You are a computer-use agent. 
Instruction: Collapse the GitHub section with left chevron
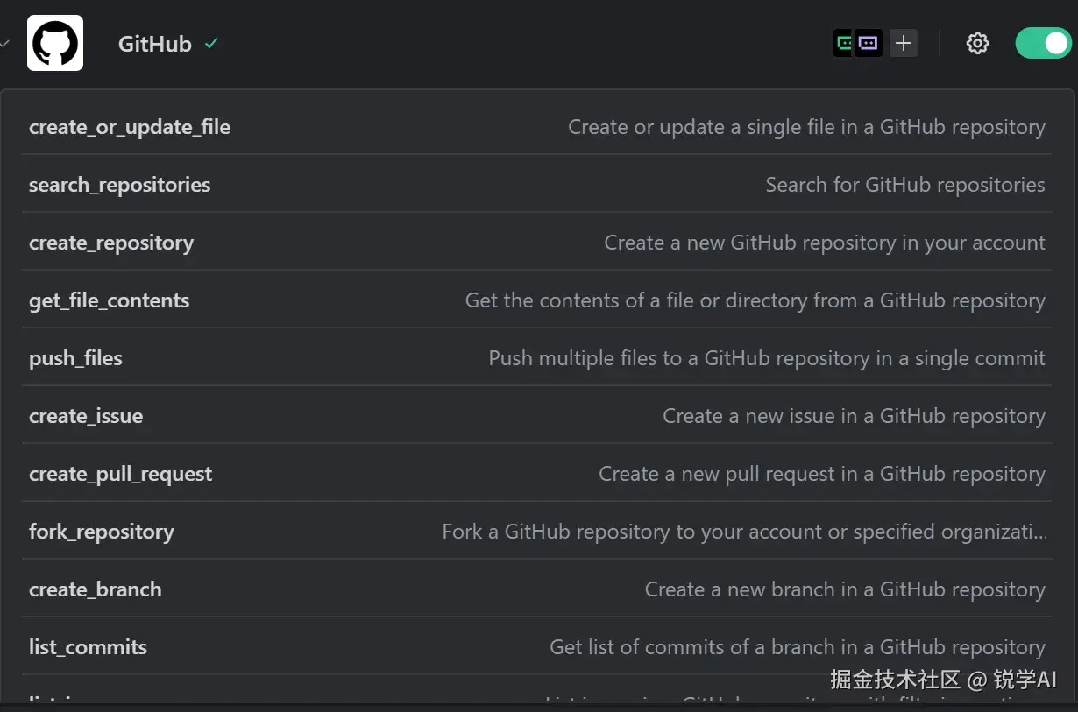click(x=5, y=43)
